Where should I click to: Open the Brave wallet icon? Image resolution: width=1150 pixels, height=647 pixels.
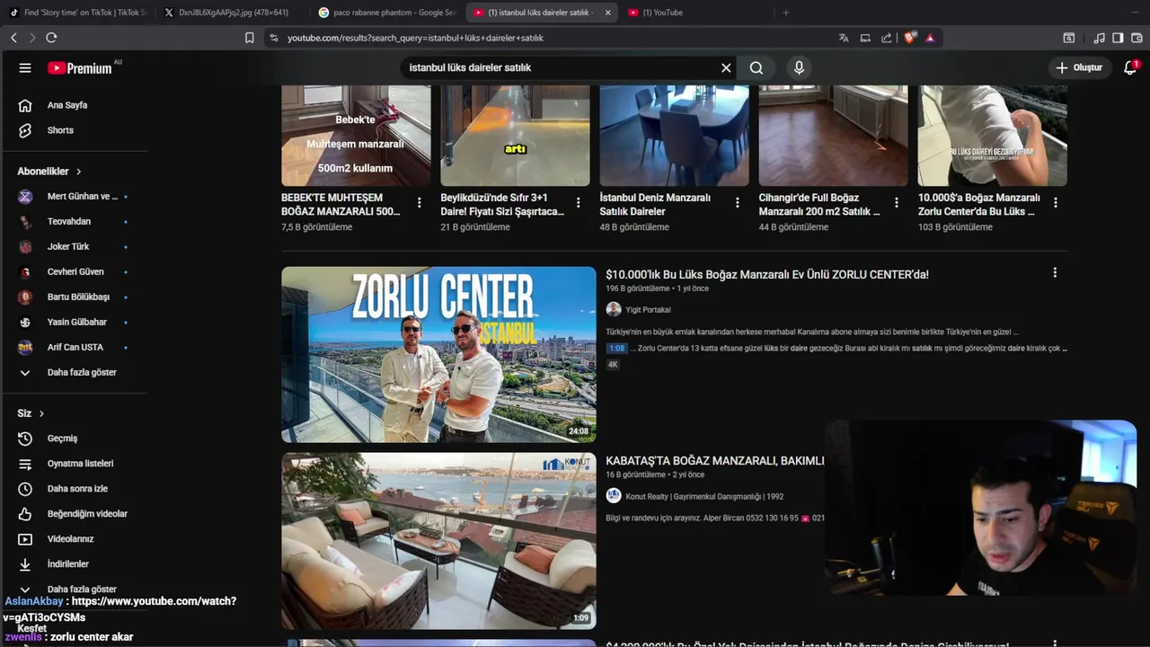pos(1137,38)
